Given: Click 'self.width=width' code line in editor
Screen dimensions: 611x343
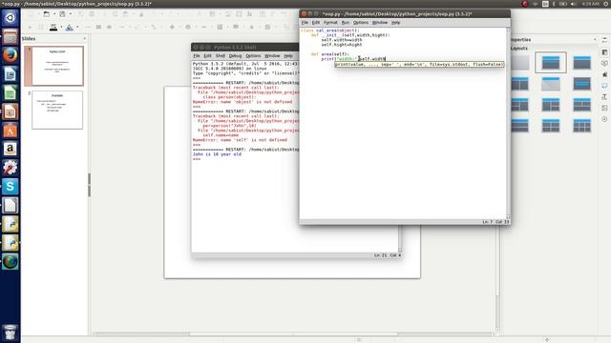Looking at the screenshot, I should 342,40.
